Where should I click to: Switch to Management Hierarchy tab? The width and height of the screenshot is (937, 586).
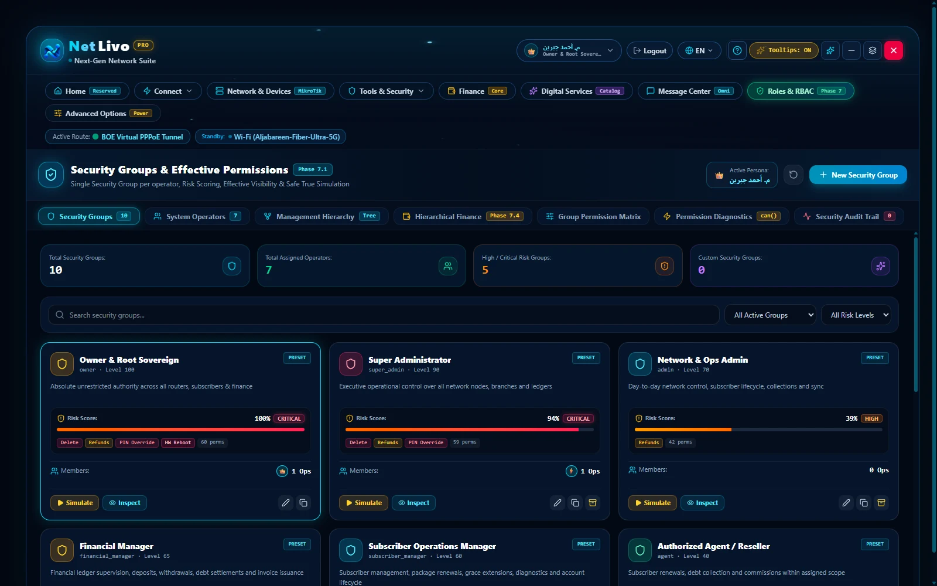[x=322, y=216]
